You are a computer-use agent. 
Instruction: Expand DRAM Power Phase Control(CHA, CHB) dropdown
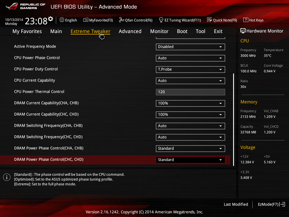(191, 149)
